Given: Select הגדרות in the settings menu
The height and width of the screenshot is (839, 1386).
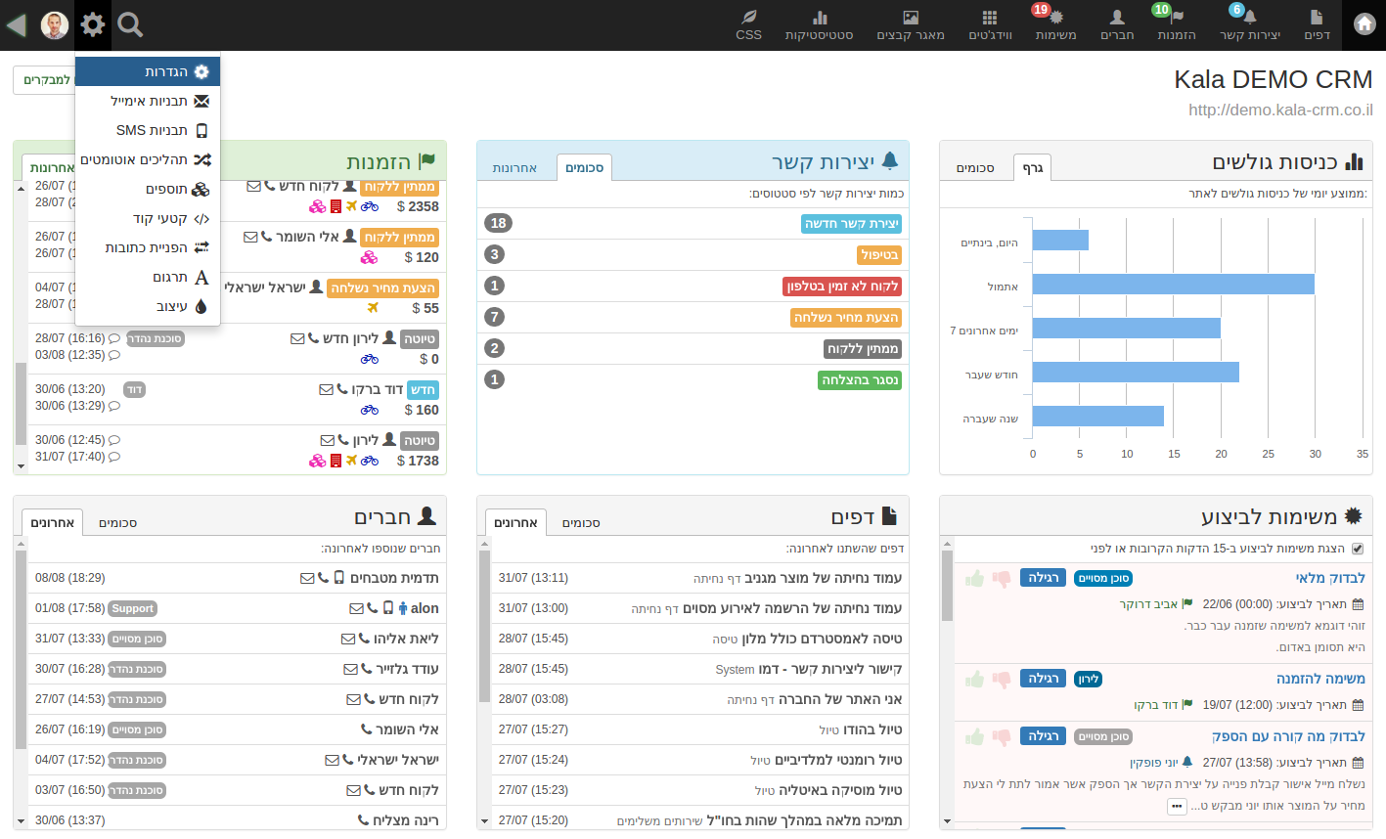Looking at the screenshot, I should tap(148, 71).
